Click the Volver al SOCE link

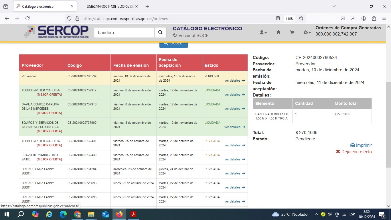click(191, 36)
